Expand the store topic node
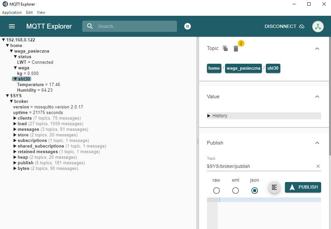Viewport: 331px width, 229px height. (x=15, y=135)
